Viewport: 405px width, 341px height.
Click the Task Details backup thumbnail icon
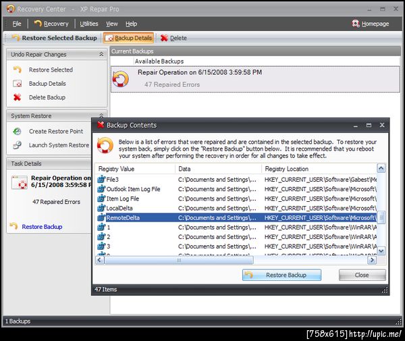[x=20, y=182]
